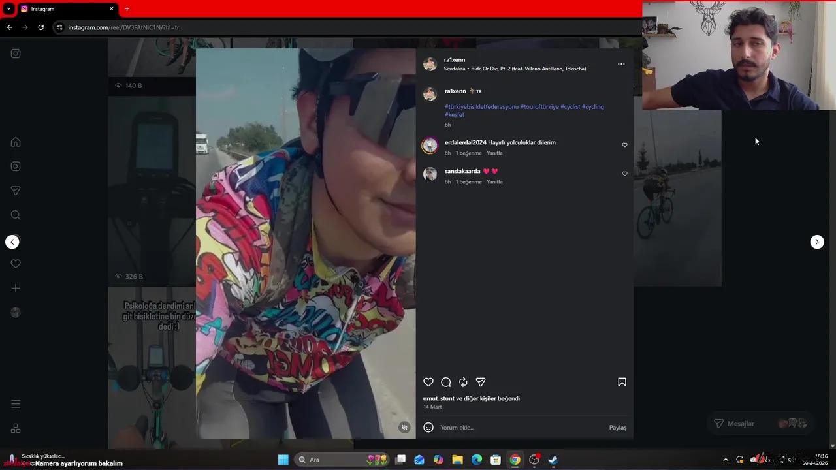The image size is (836, 470).
Task: Open the Windows Start button
Action: click(x=283, y=460)
